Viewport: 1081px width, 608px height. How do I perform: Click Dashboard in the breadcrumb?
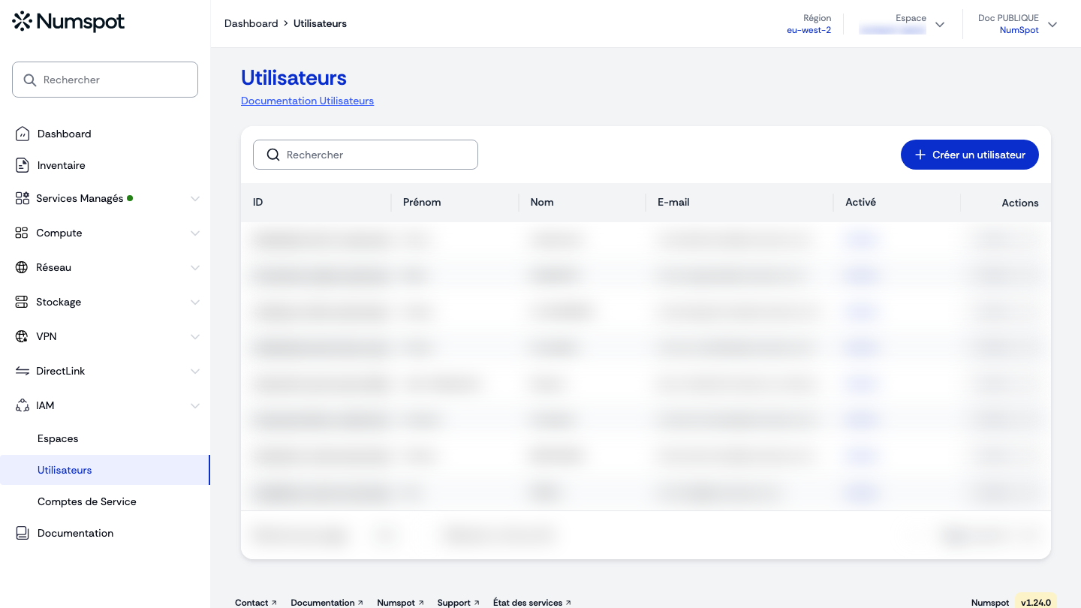point(251,23)
